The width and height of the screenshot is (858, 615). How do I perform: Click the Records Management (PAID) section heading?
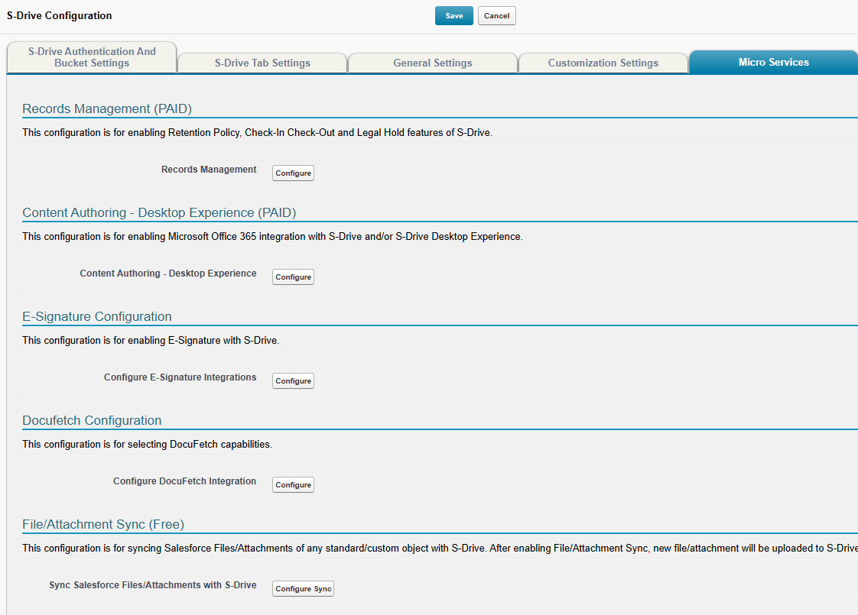coord(107,109)
